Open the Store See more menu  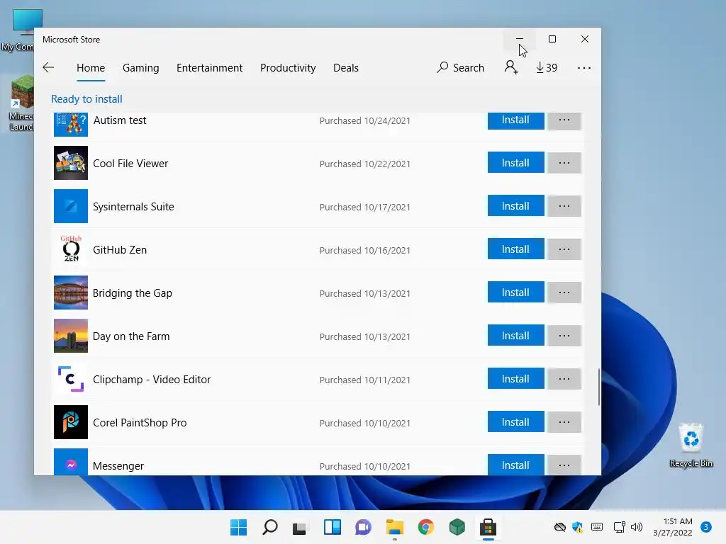pyautogui.click(x=584, y=68)
